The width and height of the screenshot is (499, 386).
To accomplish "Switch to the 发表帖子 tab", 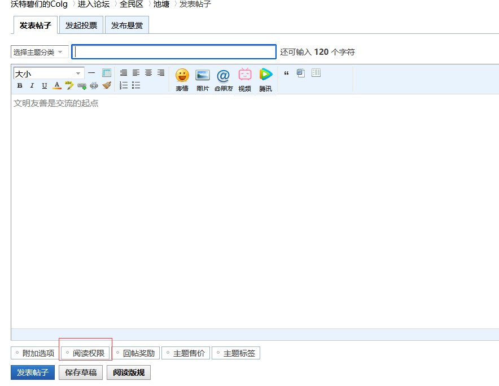I will [36, 25].
